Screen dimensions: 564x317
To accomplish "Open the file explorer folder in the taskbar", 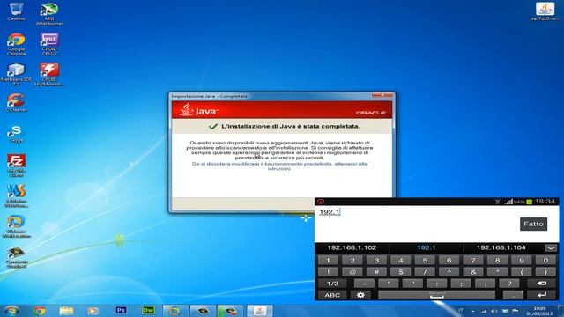I will [x=66, y=311].
